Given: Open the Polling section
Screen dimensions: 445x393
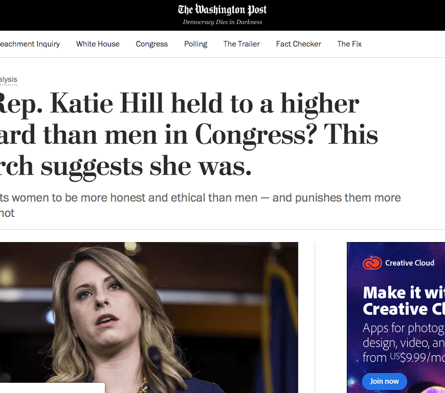Looking at the screenshot, I should [195, 44].
